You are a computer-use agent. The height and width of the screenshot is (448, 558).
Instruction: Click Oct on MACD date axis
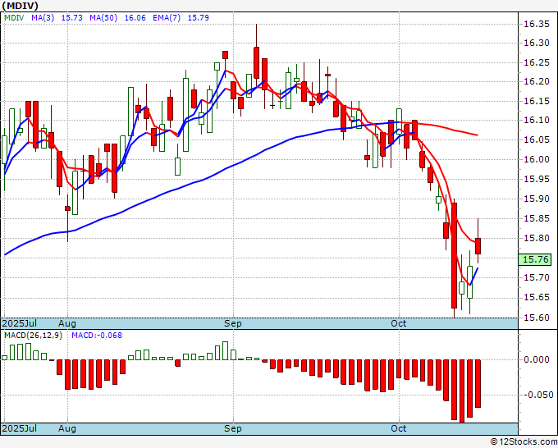point(399,428)
